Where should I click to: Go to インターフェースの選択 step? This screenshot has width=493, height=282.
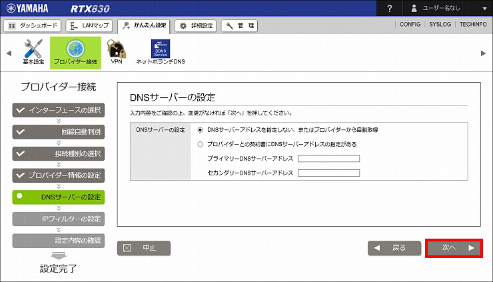click(x=59, y=110)
